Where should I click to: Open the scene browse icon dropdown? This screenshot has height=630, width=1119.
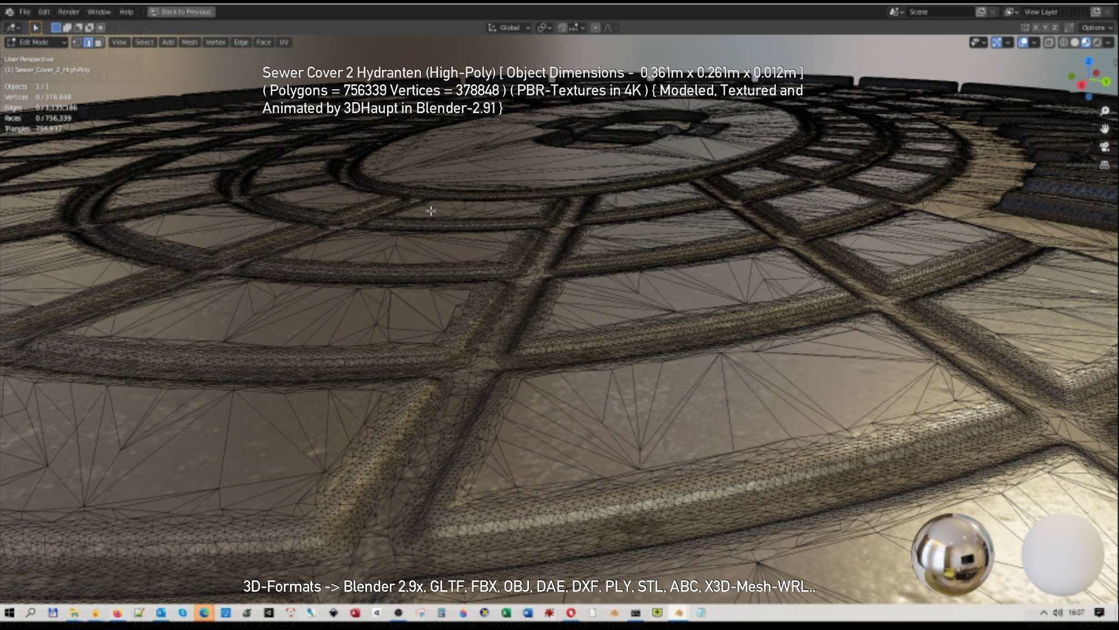click(x=897, y=12)
